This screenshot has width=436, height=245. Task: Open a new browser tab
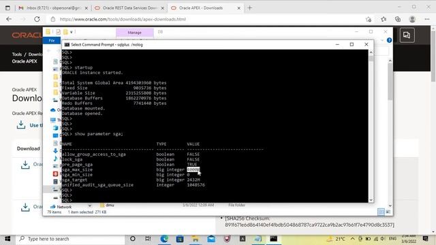point(249,8)
